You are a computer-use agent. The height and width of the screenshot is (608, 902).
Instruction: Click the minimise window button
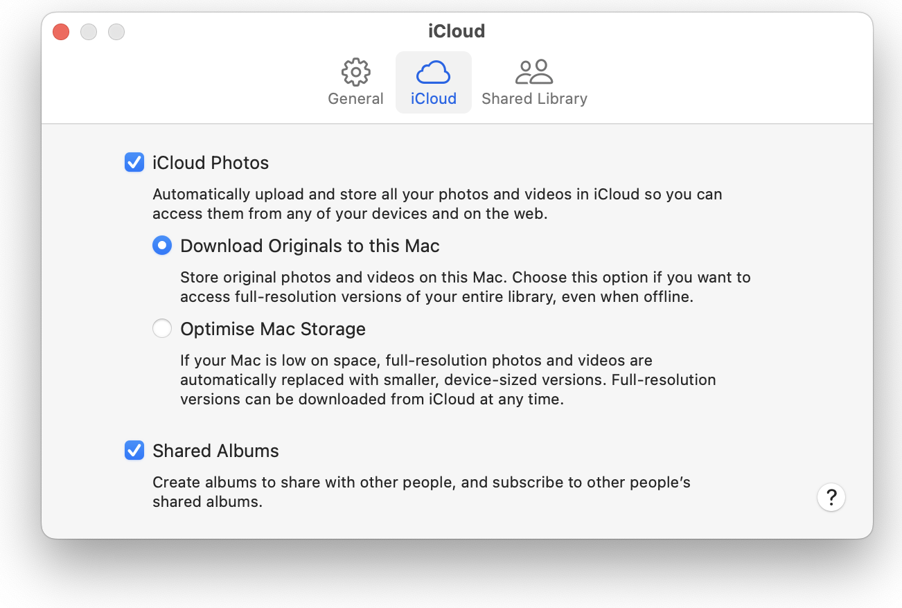coord(89,32)
